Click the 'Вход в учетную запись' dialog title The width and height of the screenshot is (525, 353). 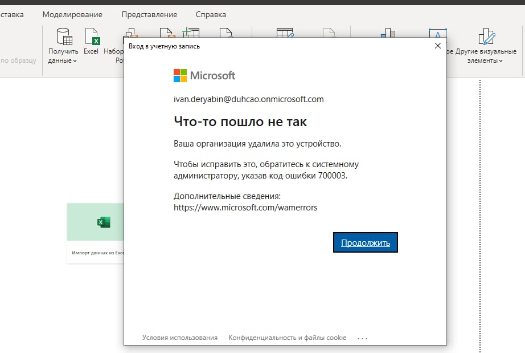(164, 46)
